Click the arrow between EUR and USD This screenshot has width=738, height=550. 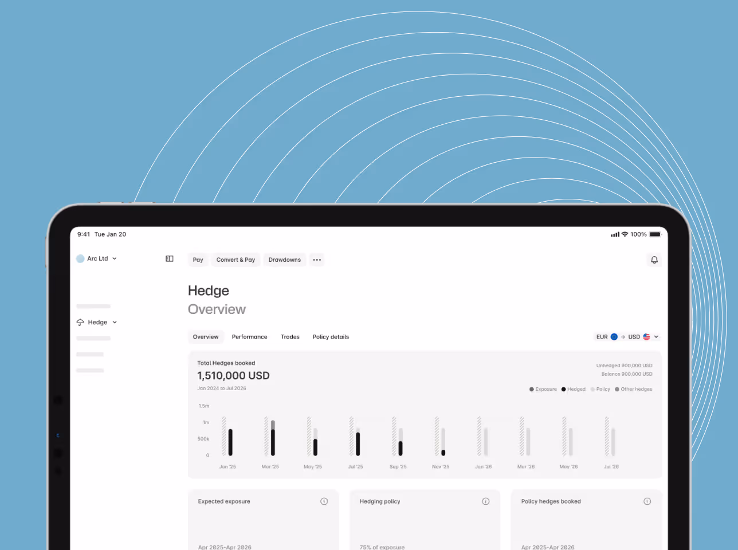point(623,337)
